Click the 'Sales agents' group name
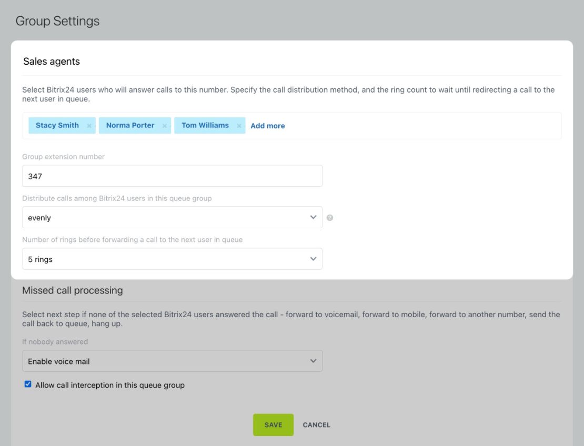The image size is (584, 446). (x=52, y=62)
